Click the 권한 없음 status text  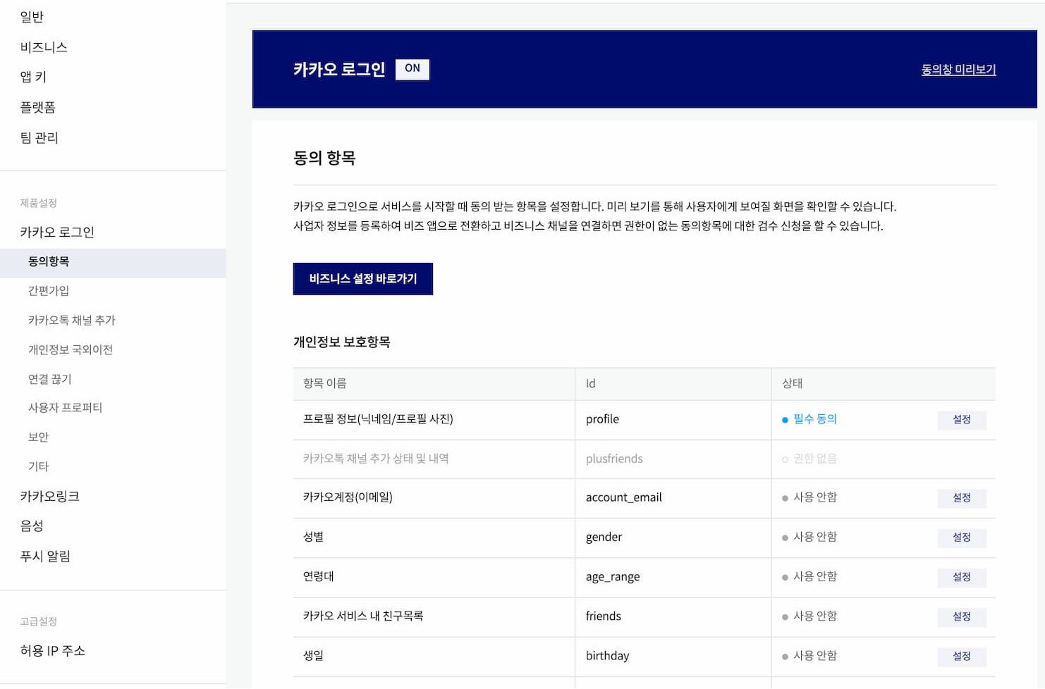coord(814,459)
